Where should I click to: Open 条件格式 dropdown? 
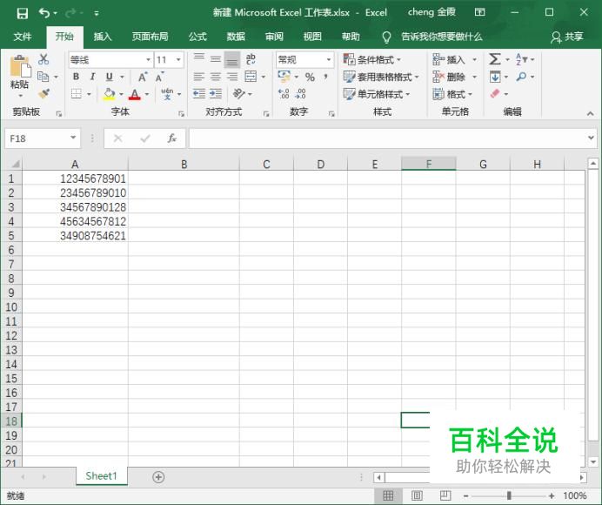(371, 59)
